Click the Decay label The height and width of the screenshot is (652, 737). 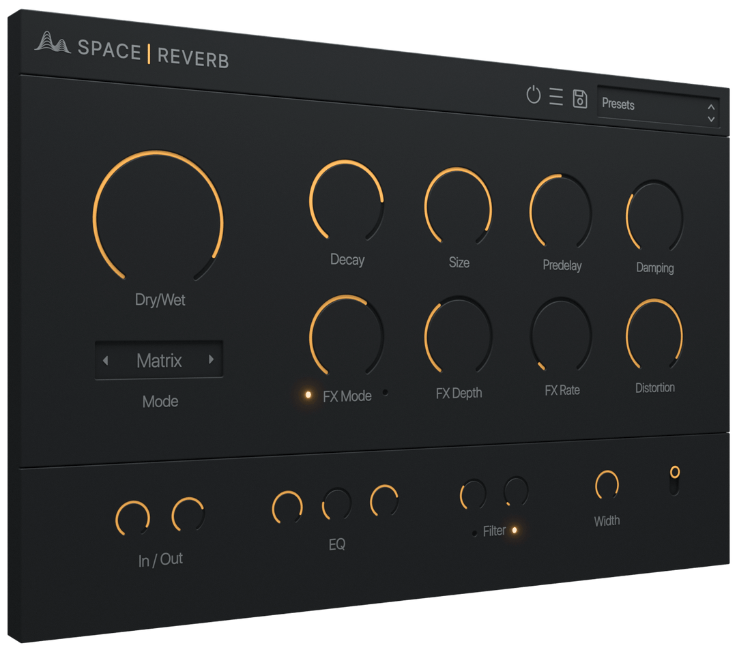coord(347,261)
